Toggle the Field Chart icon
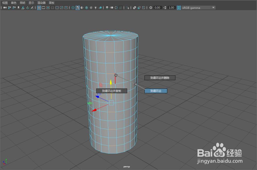This screenshot has height=170, width=257. 57,8
